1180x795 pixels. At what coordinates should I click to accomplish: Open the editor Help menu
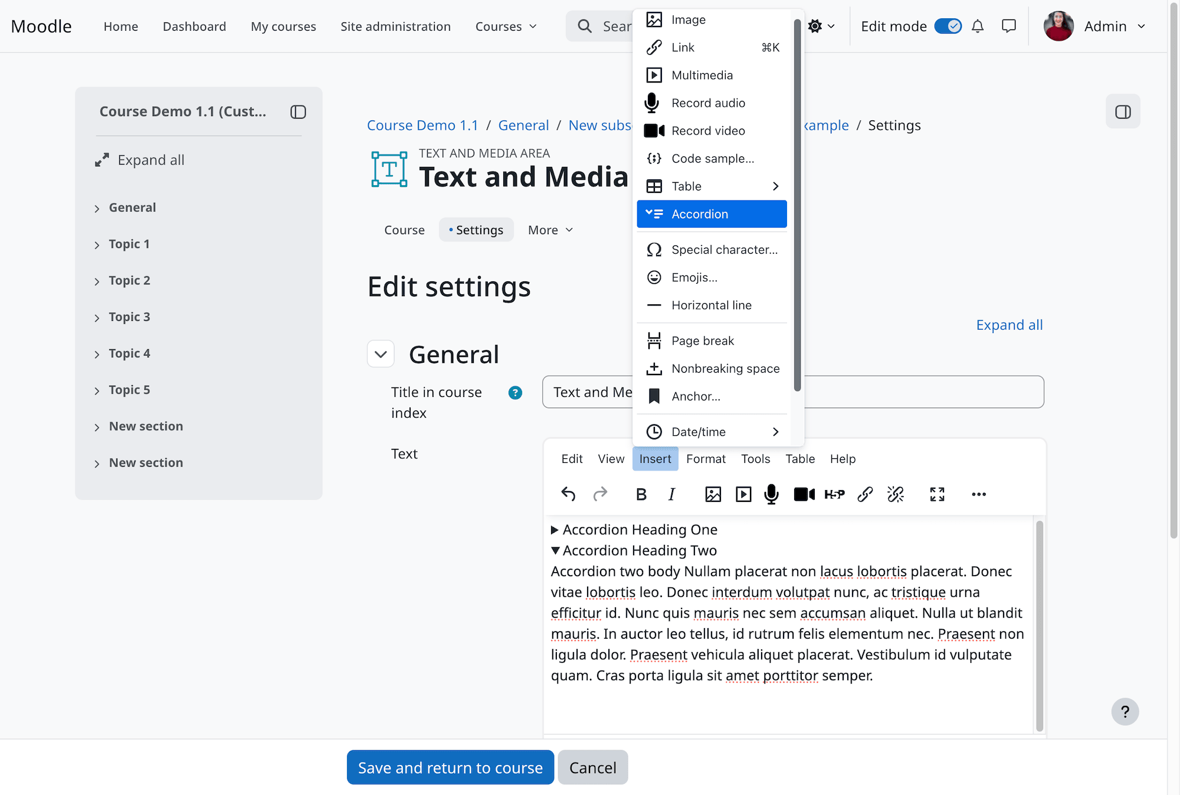pos(843,459)
